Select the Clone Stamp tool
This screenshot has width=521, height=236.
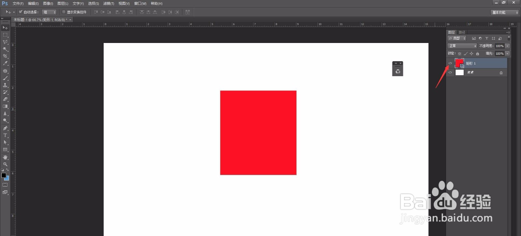coord(5,85)
